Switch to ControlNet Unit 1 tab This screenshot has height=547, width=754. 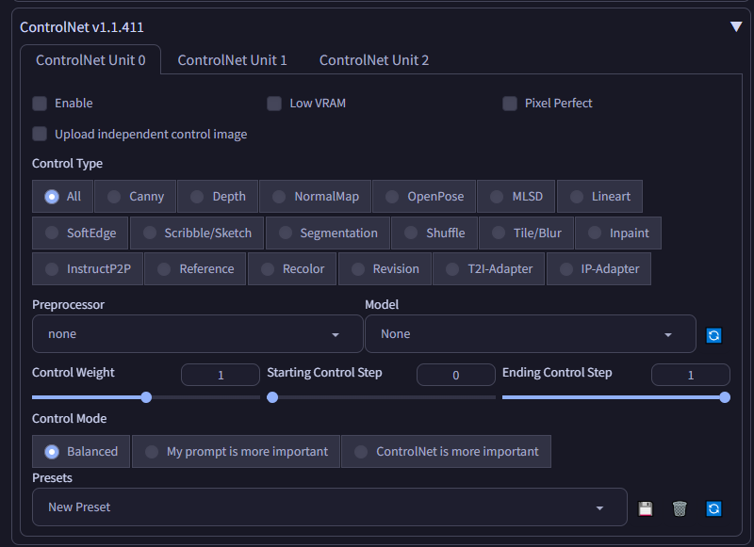232,60
